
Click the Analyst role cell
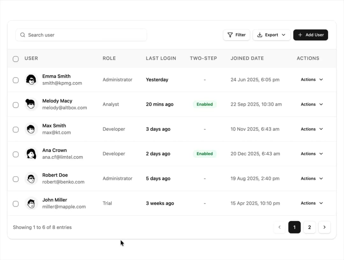pyautogui.click(x=111, y=104)
